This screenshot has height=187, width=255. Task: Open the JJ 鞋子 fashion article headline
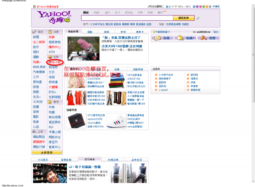[85, 167]
